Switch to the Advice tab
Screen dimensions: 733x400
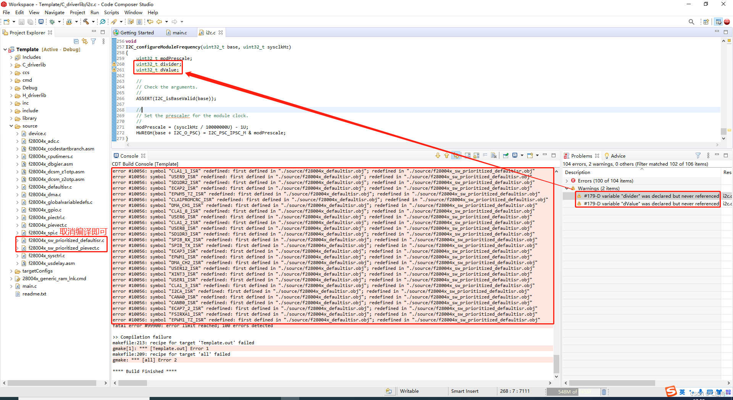[x=615, y=156]
